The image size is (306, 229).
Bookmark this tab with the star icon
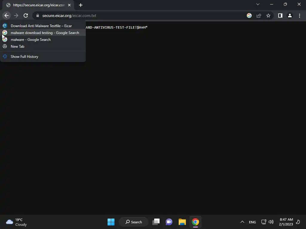[x=268, y=16]
